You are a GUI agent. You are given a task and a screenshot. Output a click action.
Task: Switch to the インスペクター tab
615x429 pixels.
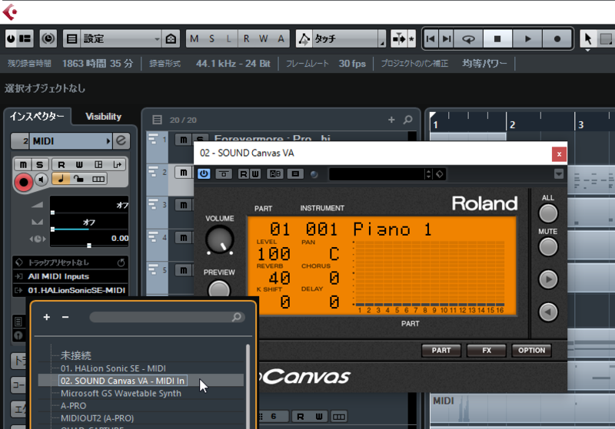(x=37, y=116)
